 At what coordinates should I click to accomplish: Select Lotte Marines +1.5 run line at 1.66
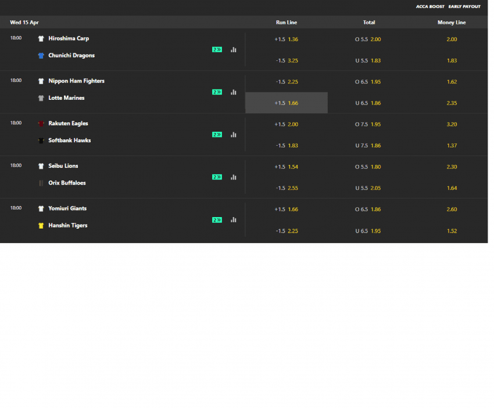287,103
